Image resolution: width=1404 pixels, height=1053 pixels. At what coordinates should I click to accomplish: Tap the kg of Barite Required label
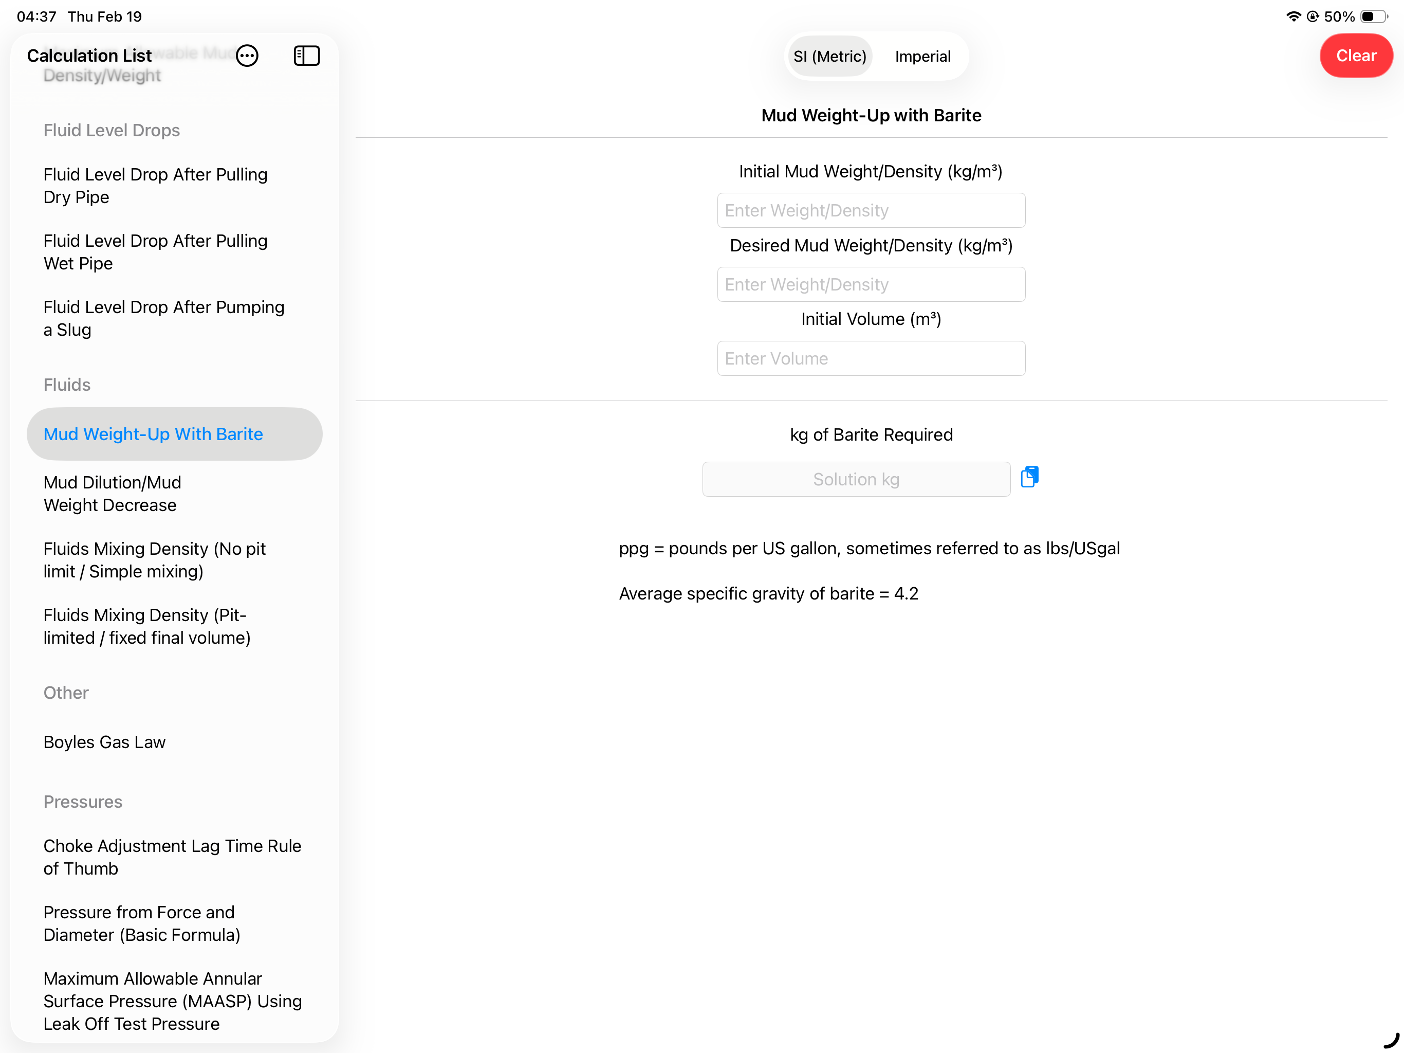(871, 435)
